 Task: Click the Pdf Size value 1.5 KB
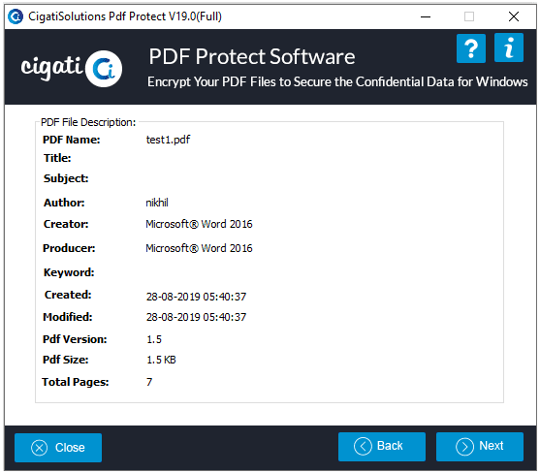[161, 360]
